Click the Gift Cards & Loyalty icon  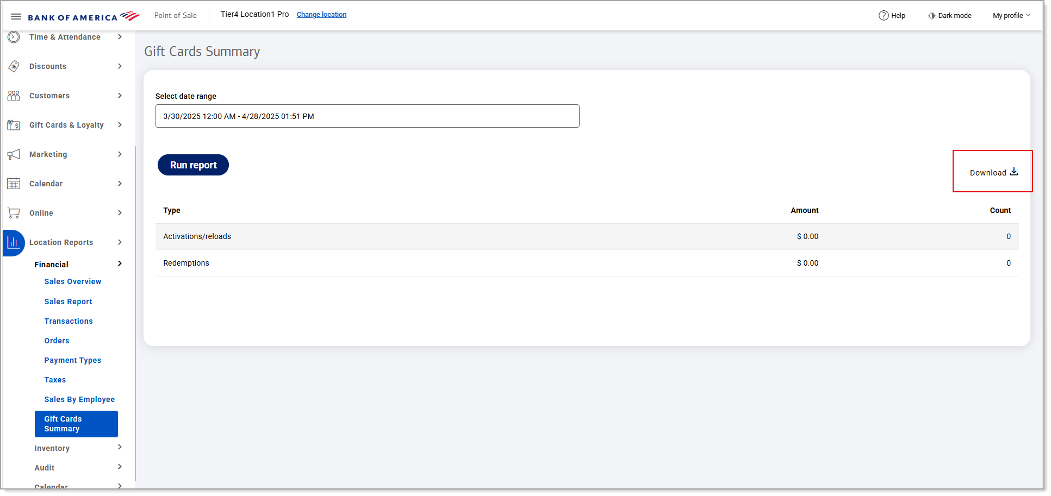[x=14, y=125]
